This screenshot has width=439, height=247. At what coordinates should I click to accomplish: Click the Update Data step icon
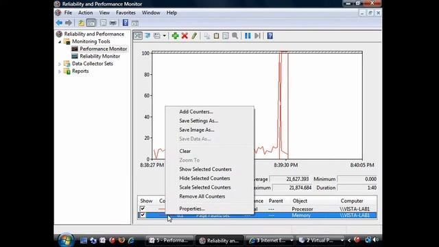pyautogui.click(x=257, y=36)
